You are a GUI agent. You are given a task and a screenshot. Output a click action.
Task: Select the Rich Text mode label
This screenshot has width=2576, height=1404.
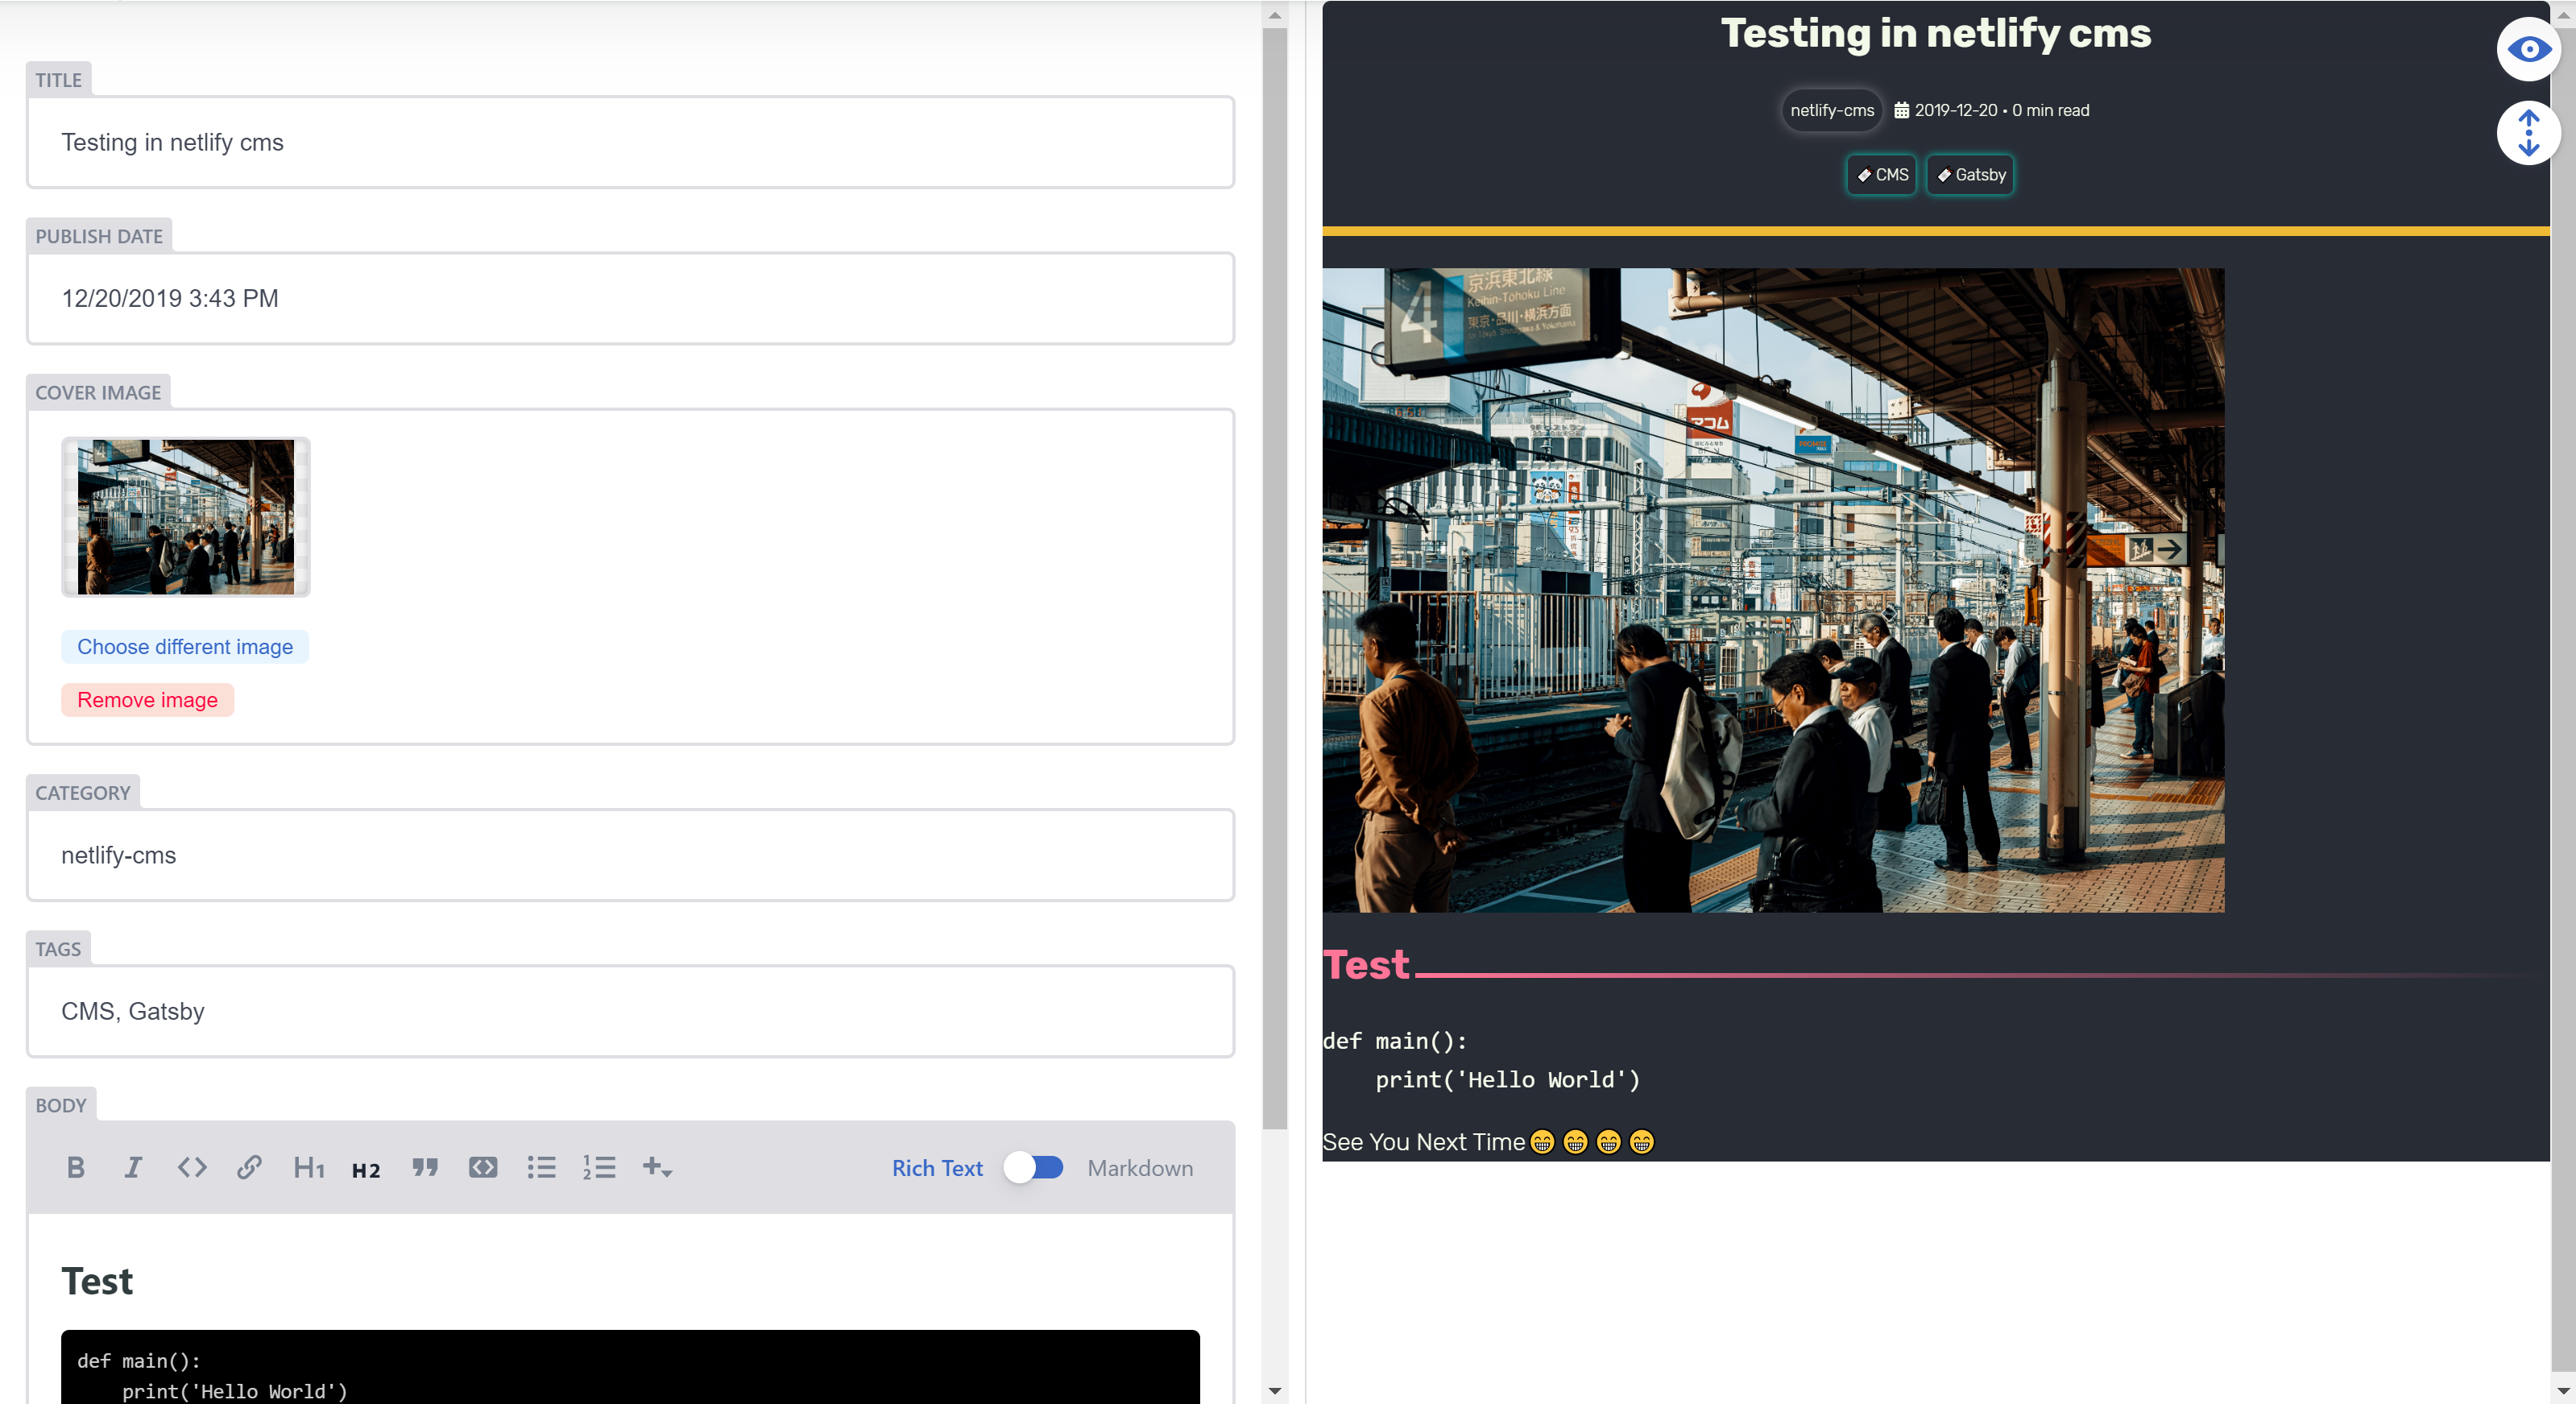click(x=936, y=1167)
